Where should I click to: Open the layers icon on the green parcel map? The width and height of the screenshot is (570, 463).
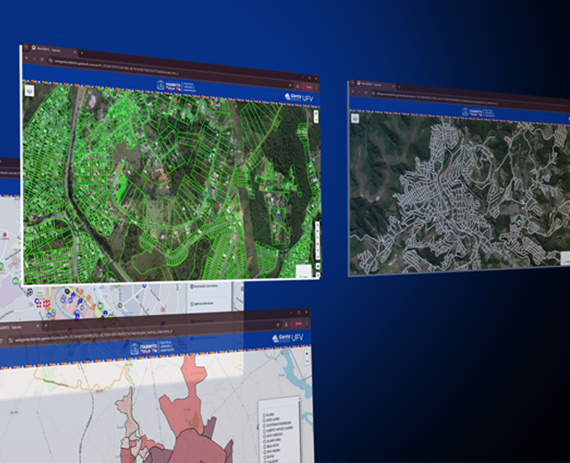click(x=29, y=89)
